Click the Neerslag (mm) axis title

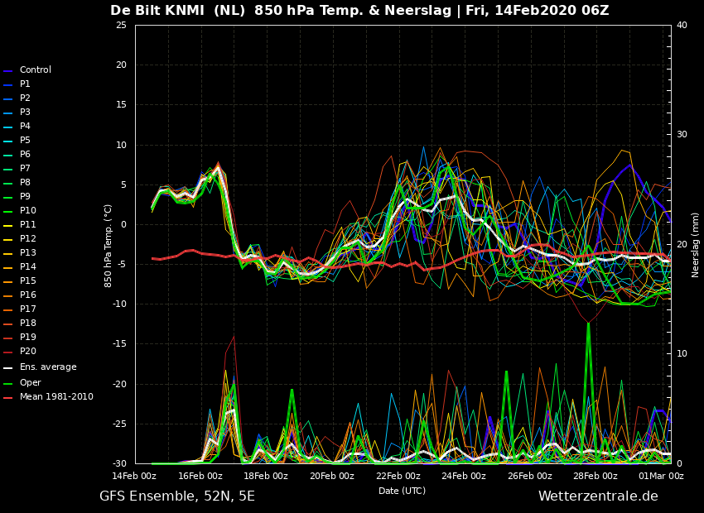(x=695, y=245)
